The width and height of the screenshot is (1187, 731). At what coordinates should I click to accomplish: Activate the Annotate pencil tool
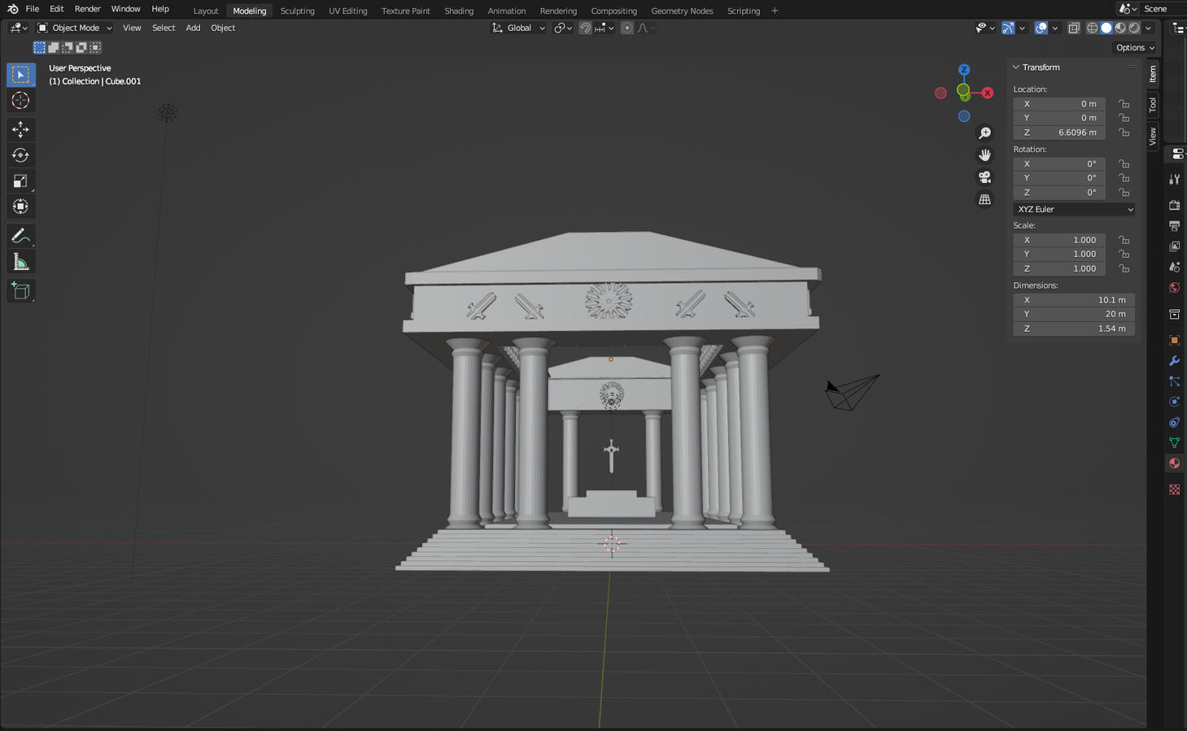pos(20,236)
